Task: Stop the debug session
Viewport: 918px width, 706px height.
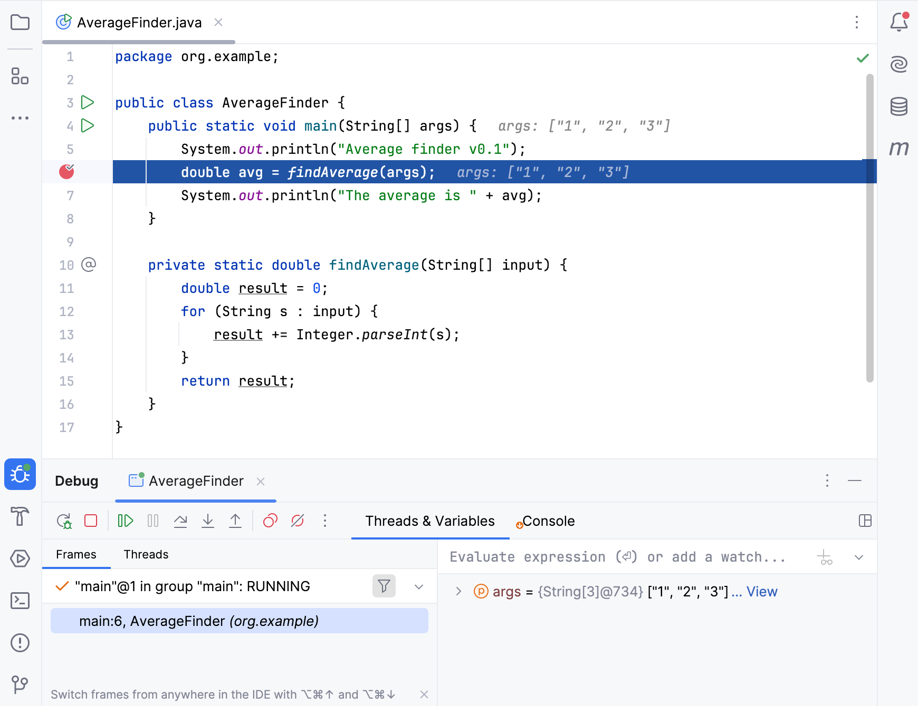Action: click(x=90, y=521)
